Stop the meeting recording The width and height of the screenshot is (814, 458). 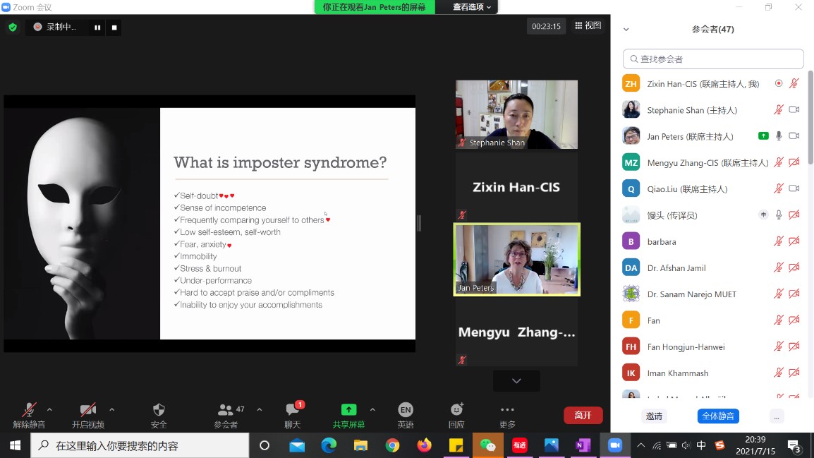pyautogui.click(x=114, y=28)
